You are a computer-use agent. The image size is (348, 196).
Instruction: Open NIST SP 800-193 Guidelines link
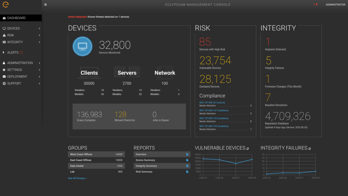[214, 126]
